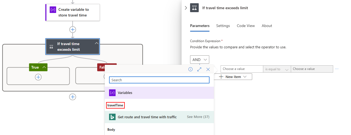
Task: Open the AND operator dropdown
Action: pyautogui.click(x=200, y=60)
